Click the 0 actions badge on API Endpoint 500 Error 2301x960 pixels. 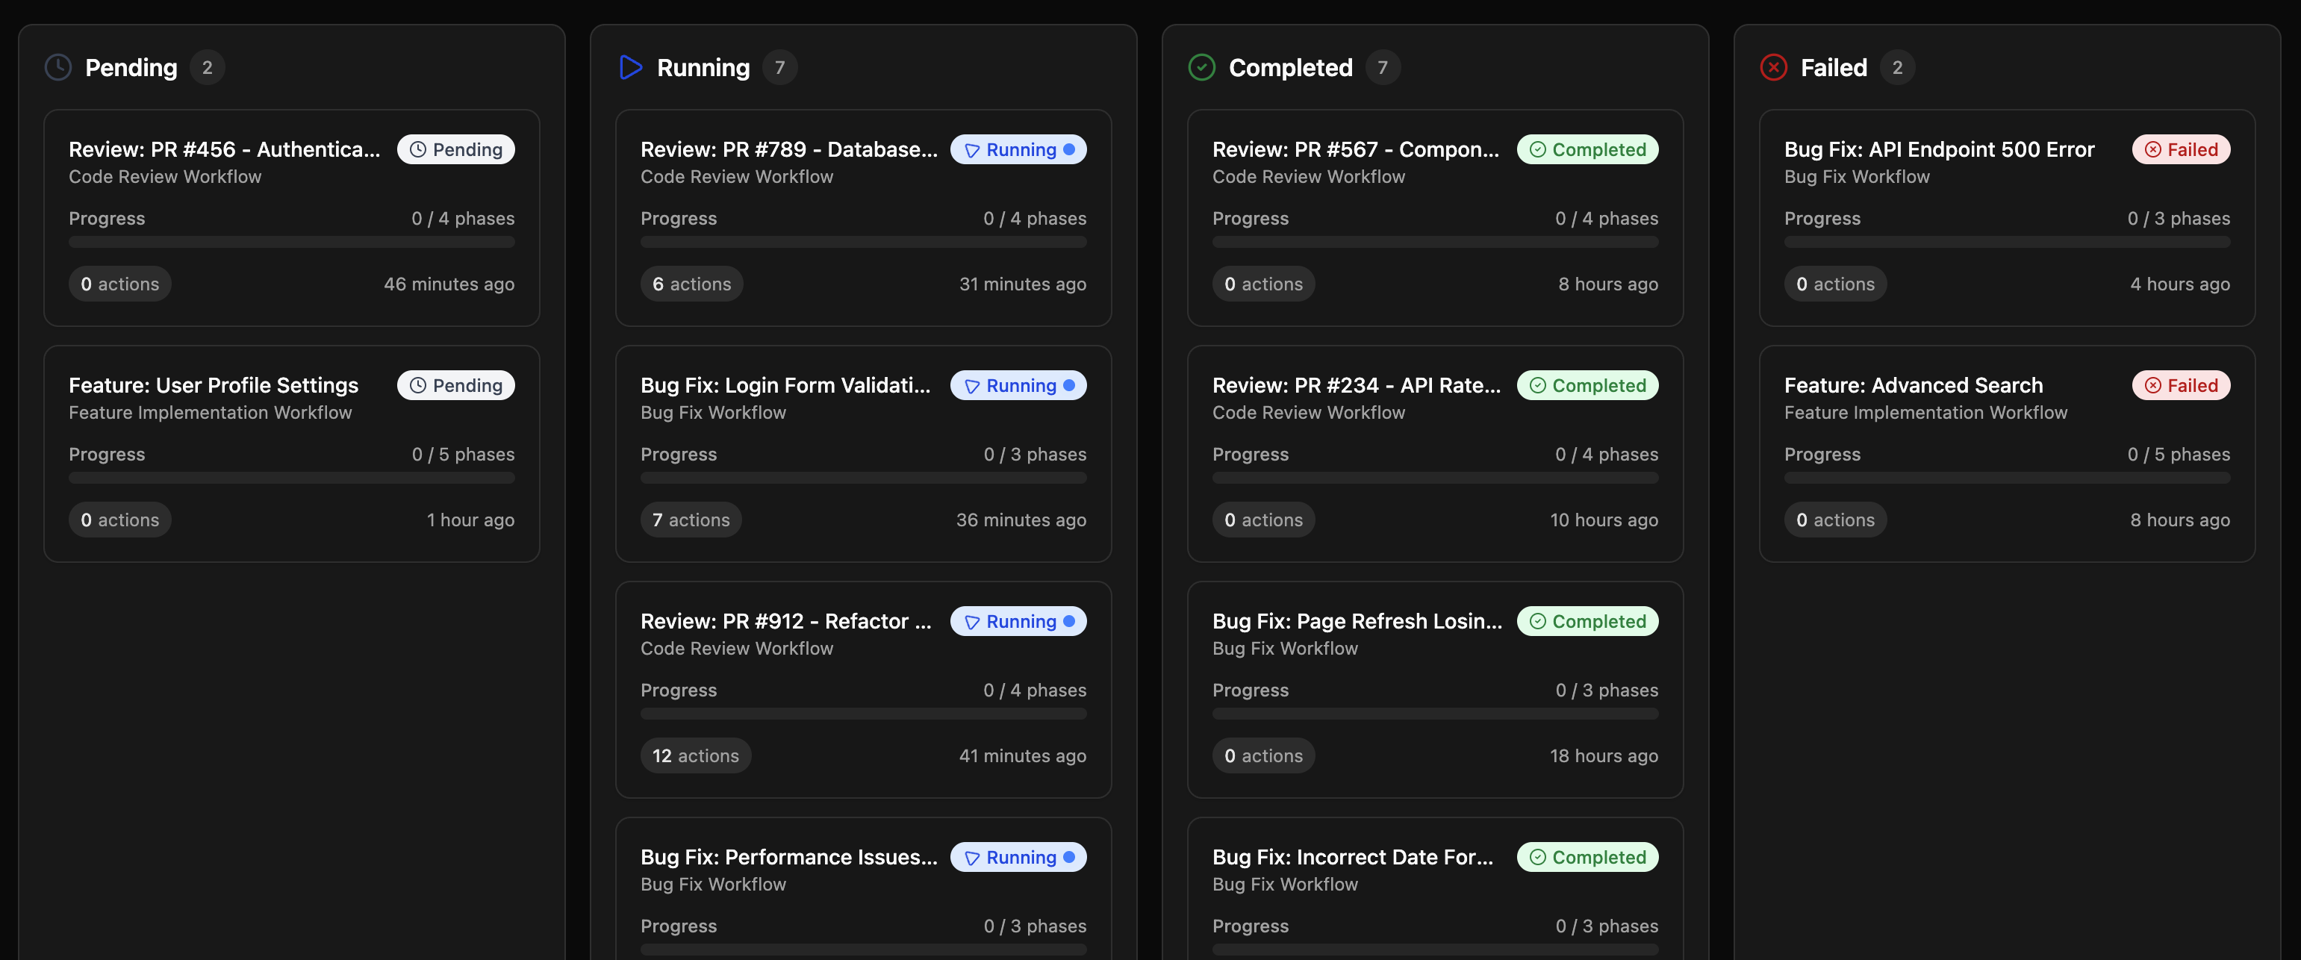1834,283
